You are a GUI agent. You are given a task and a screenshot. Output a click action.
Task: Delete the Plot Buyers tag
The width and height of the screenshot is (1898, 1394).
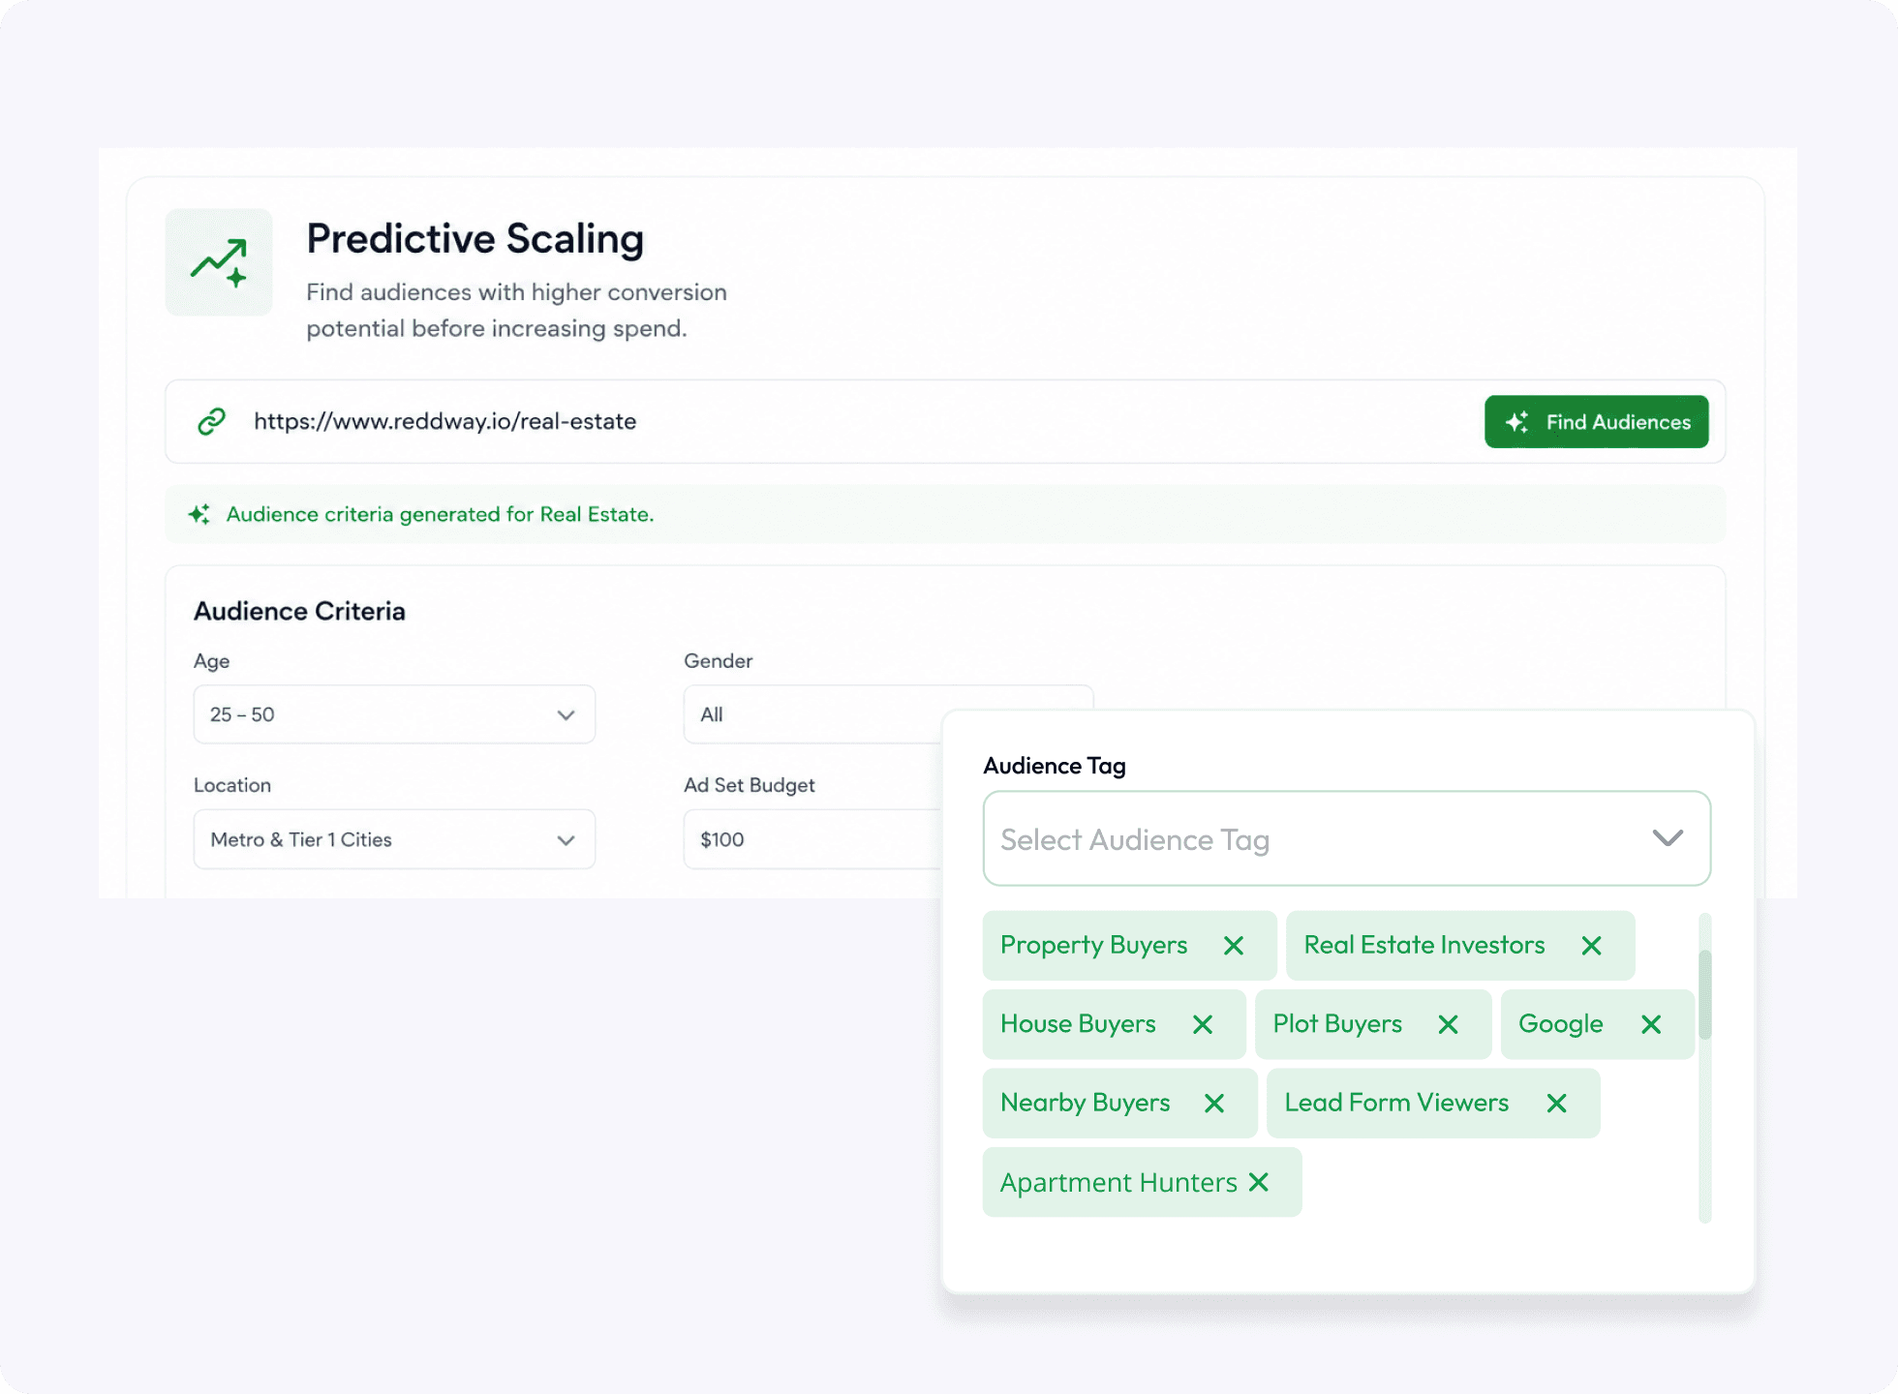(1448, 1024)
